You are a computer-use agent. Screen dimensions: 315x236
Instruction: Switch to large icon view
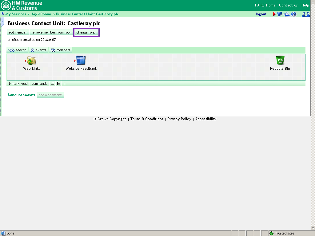[x=53, y=84]
